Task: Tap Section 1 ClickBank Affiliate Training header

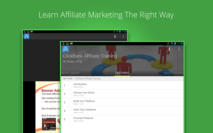Action: 122,78
